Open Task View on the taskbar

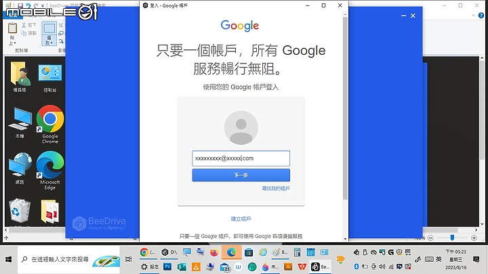coord(129,259)
